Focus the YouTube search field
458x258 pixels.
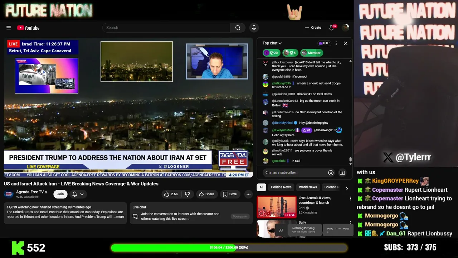pyautogui.click(x=166, y=28)
